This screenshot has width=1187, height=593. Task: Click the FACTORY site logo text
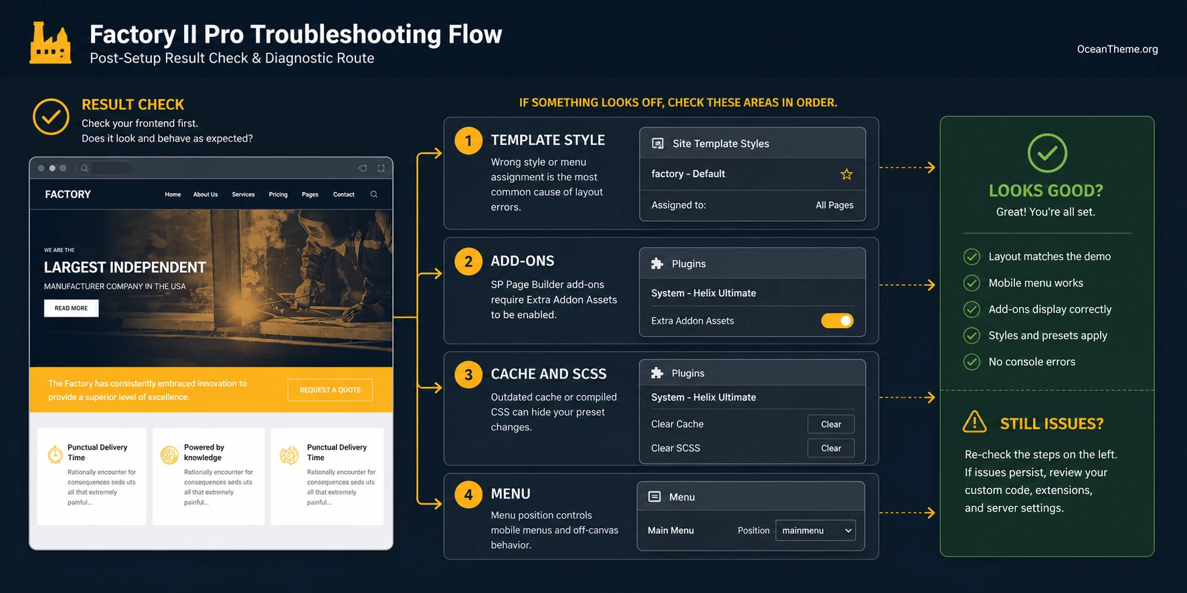coord(68,195)
